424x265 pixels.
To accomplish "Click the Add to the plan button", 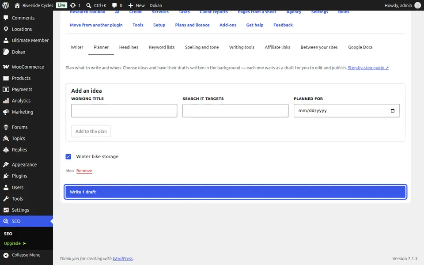I will (x=91, y=131).
